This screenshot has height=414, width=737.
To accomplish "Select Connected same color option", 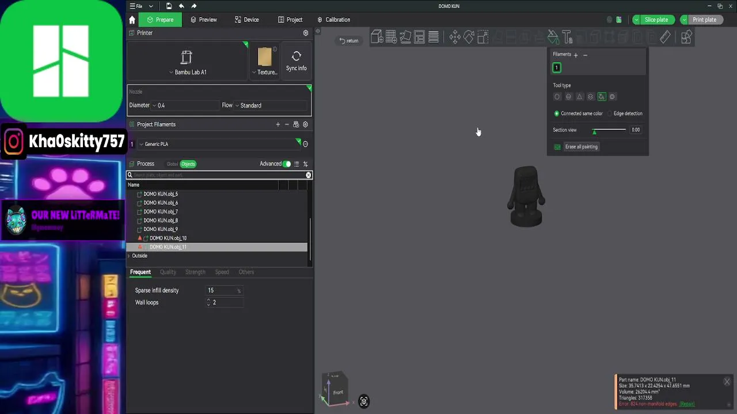I will click(x=578, y=114).
